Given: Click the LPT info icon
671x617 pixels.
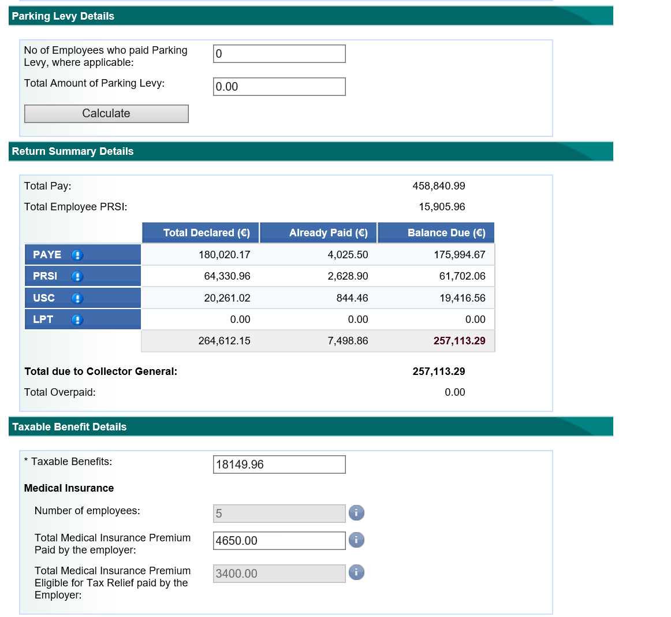Looking at the screenshot, I should point(77,319).
